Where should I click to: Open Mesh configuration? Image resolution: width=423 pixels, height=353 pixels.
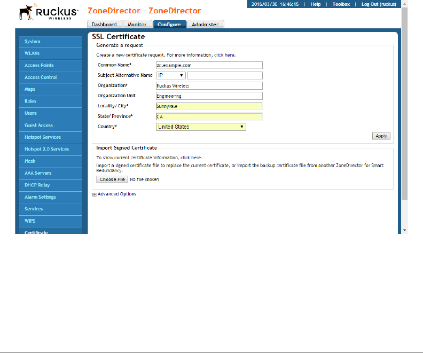(50, 161)
